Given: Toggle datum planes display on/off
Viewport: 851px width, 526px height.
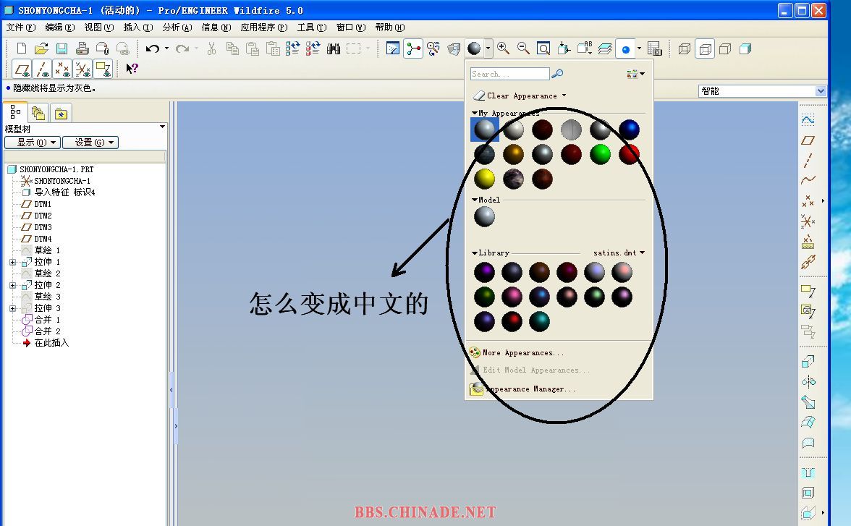Looking at the screenshot, I should tap(22, 69).
